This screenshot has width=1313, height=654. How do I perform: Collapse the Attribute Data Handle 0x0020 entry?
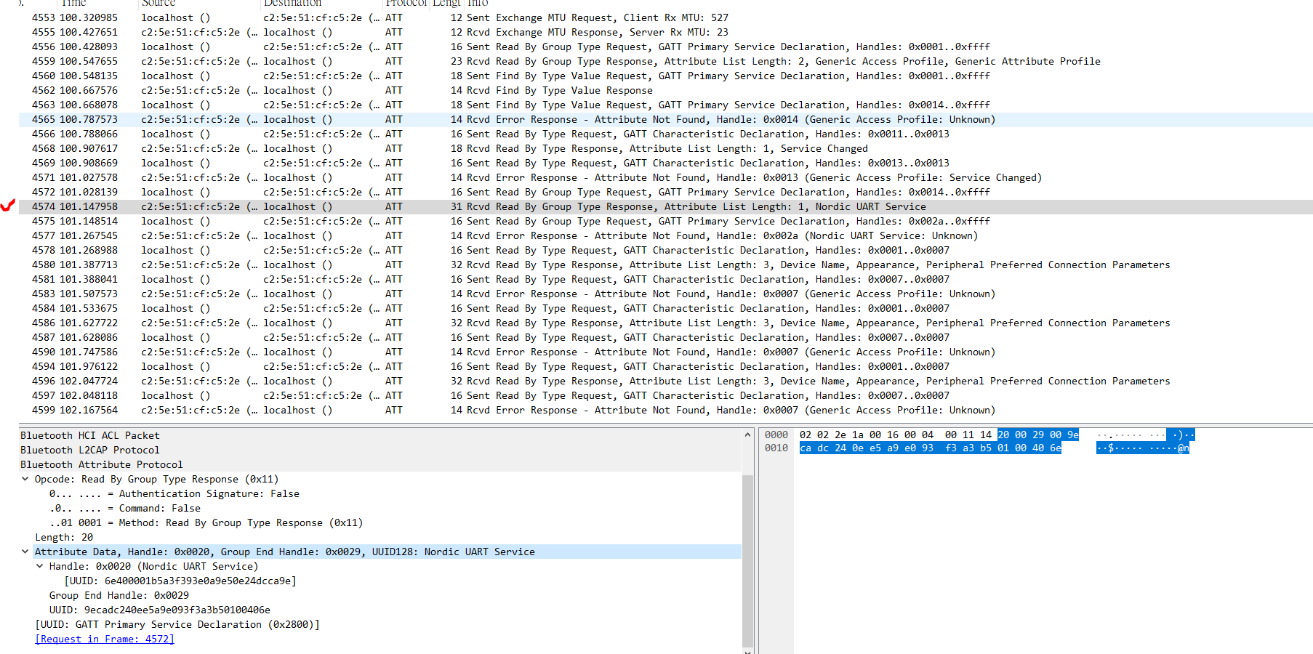25,552
